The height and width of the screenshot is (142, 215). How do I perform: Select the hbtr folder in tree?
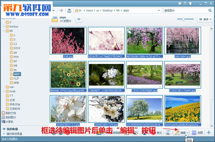tap(15, 57)
